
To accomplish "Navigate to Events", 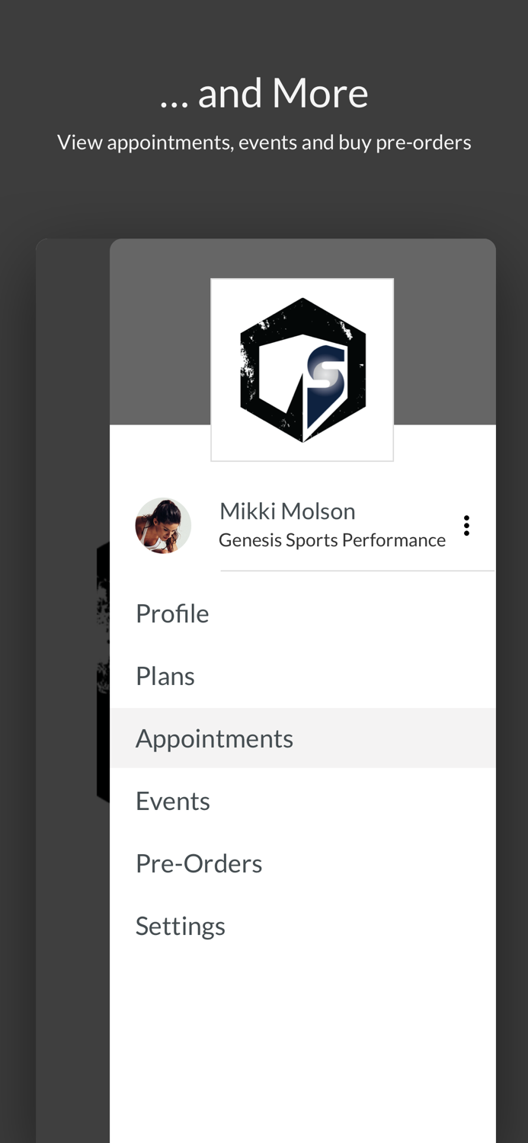I will 173,800.
